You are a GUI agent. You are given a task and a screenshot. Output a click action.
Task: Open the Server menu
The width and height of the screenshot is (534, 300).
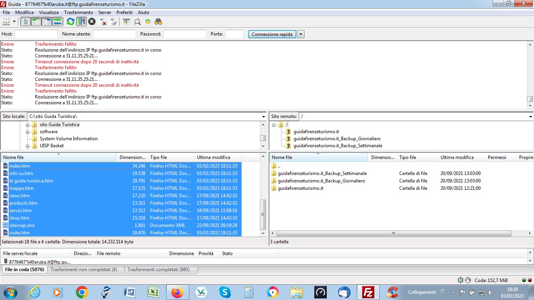(105, 12)
